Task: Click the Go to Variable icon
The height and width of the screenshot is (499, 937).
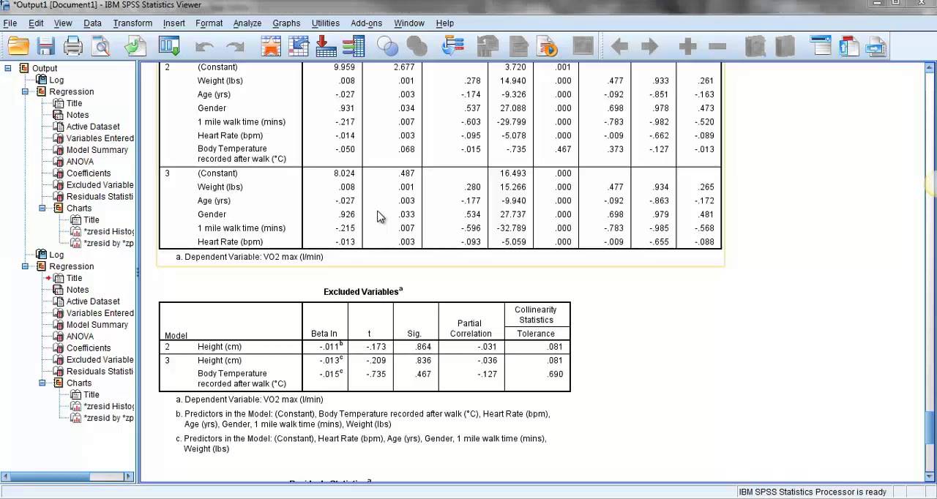Action: tap(326, 47)
